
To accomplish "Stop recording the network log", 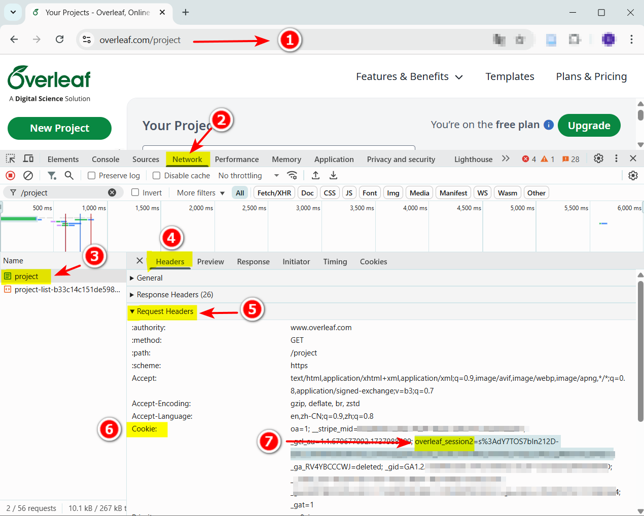I will (x=10, y=175).
